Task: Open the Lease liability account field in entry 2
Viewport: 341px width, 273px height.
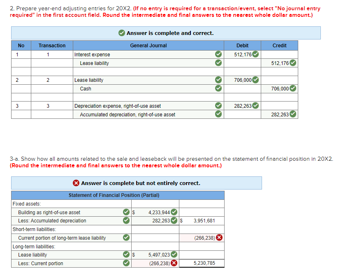Action: coord(140,80)
